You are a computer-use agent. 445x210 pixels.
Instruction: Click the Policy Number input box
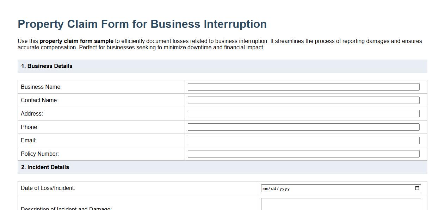303,153
